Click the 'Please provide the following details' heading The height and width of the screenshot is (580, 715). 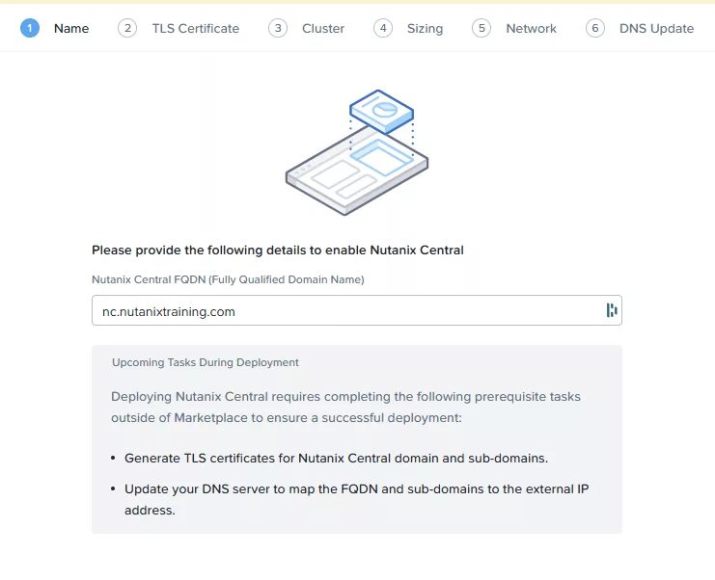[278, 250]
